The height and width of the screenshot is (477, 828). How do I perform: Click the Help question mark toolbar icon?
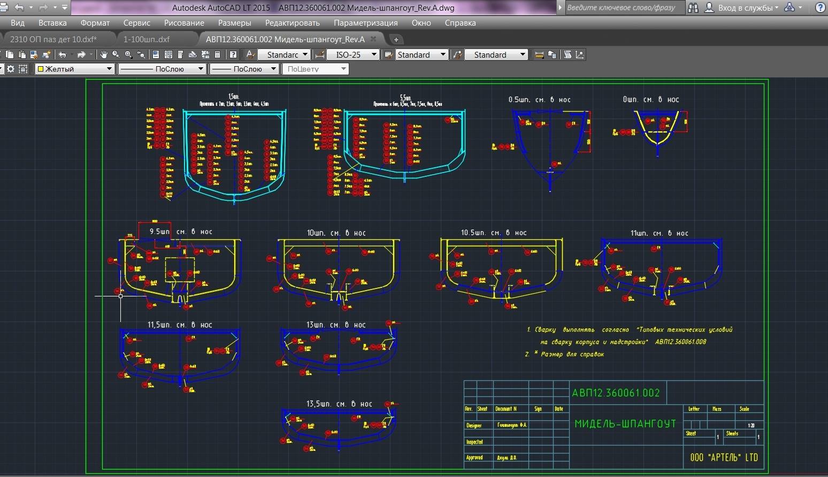click(233, 54)
